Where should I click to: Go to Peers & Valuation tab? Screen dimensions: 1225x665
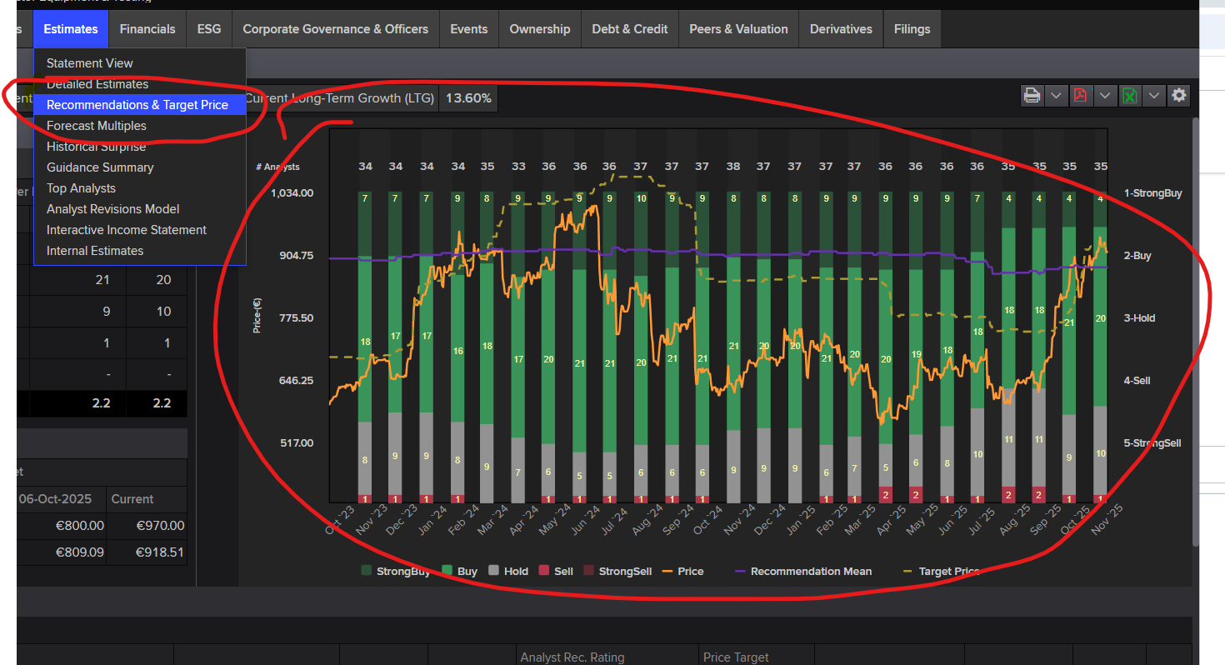point(738,29)
